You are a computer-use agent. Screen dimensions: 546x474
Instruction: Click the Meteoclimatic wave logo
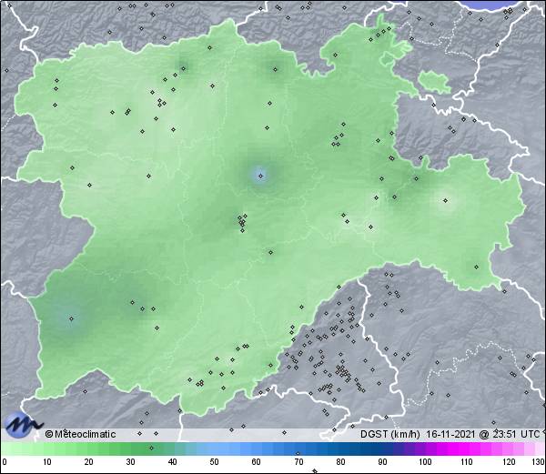24,425
